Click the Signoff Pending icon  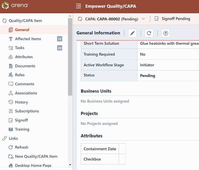(157, 19)
